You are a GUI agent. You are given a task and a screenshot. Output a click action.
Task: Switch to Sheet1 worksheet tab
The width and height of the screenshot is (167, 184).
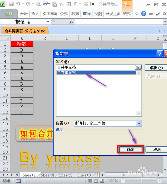(x=29, y=175)
